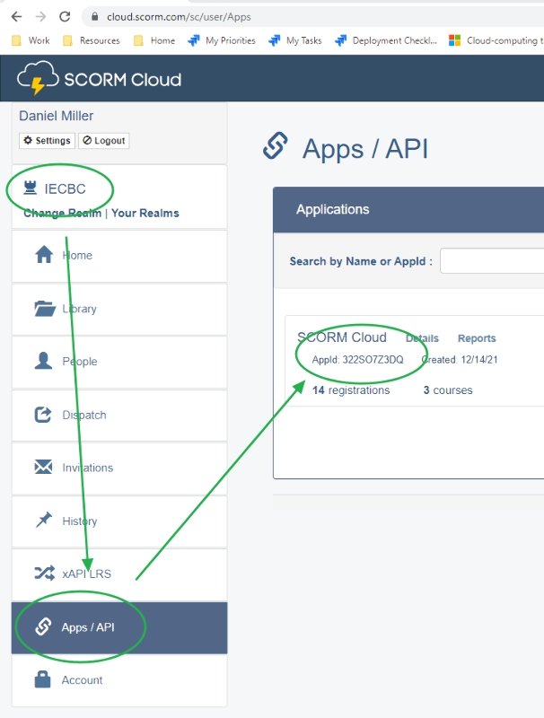Open History using the pin icon

point(43,521)
